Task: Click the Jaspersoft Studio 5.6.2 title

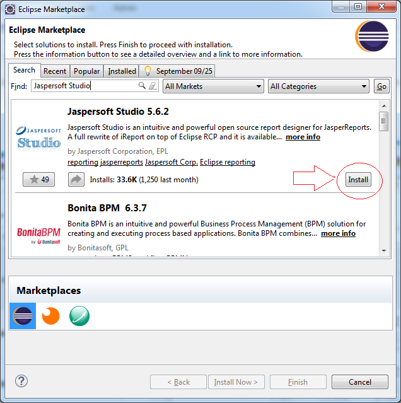Action: click(x=118, y=112)
